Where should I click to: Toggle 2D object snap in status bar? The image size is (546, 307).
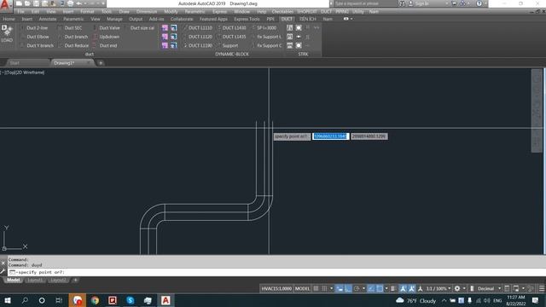click(x=380, y=288)
